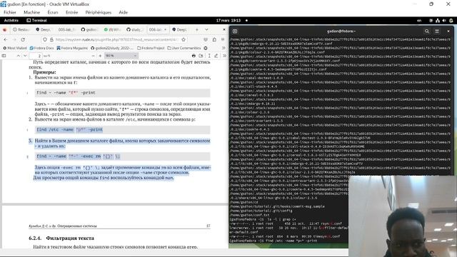Switch to the study GitHub tab
The height and width of the screenshot is (257, 457).
[135, 30]
